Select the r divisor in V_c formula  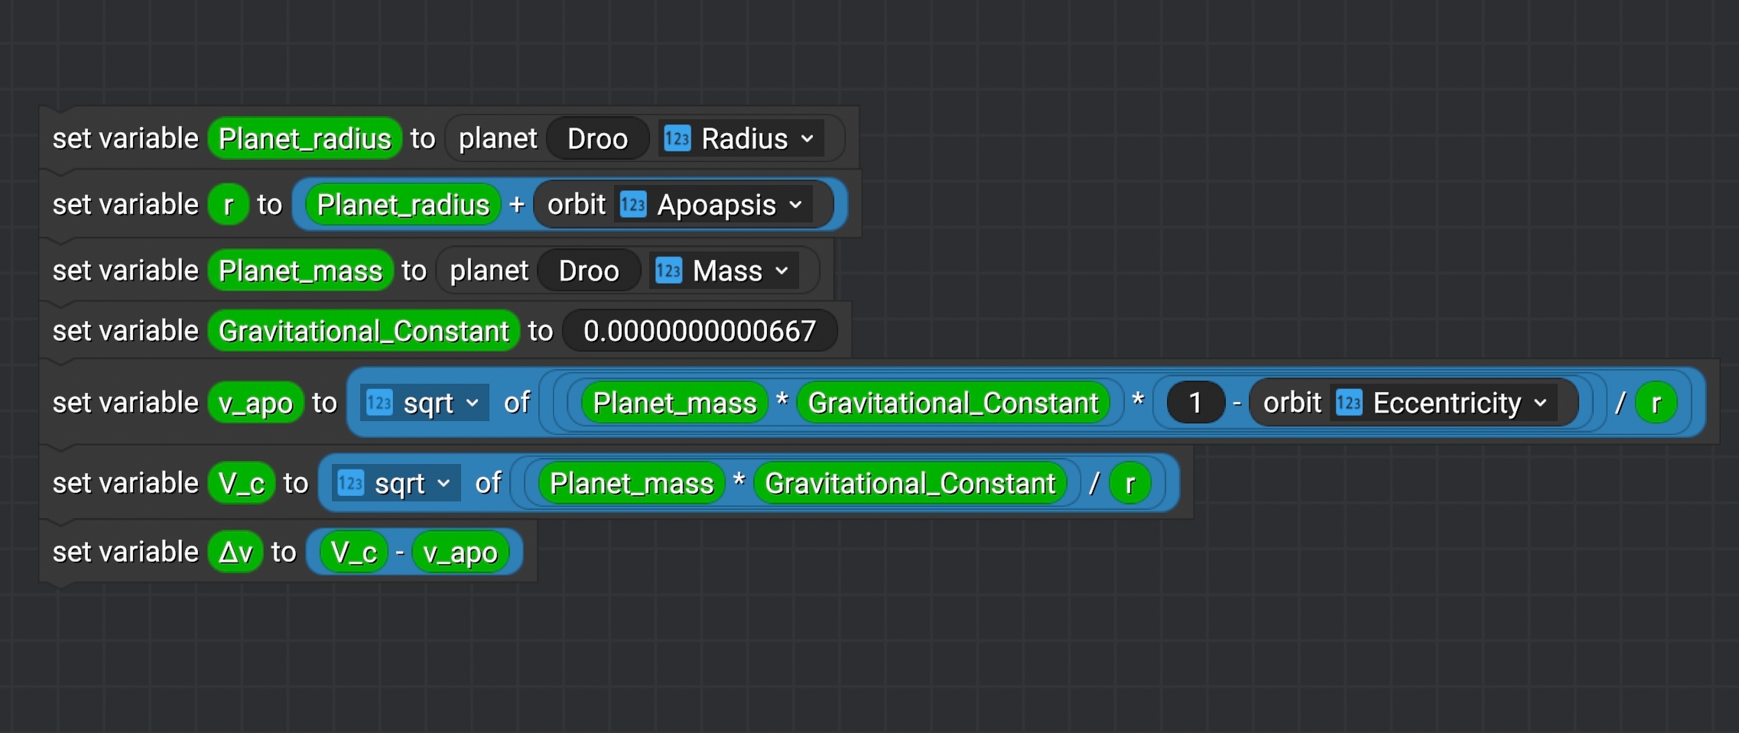[1130, 484]
